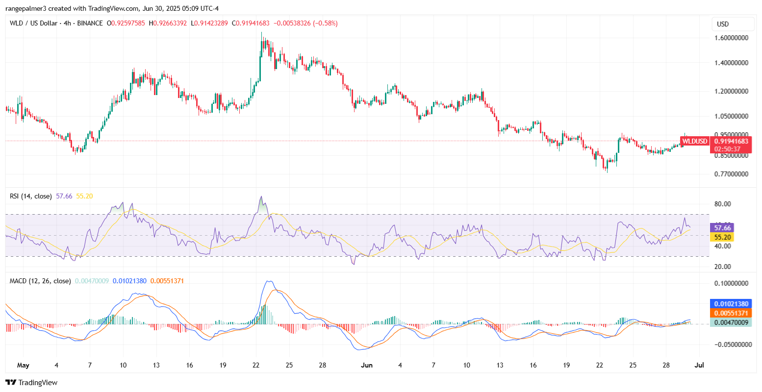This screenshot has height=392, width=762.
Task: Click the purple 57.66 RSI value tag
Action: pyautogui.click(x=723, y=228)
